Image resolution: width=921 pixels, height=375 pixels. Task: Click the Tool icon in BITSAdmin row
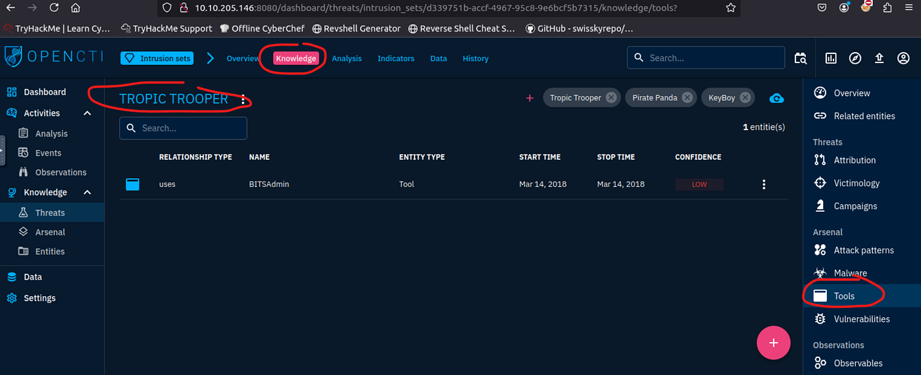[133, 184]
